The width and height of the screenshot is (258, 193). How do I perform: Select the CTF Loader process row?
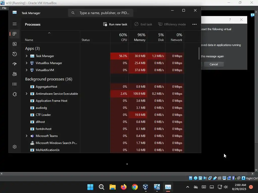102,115
